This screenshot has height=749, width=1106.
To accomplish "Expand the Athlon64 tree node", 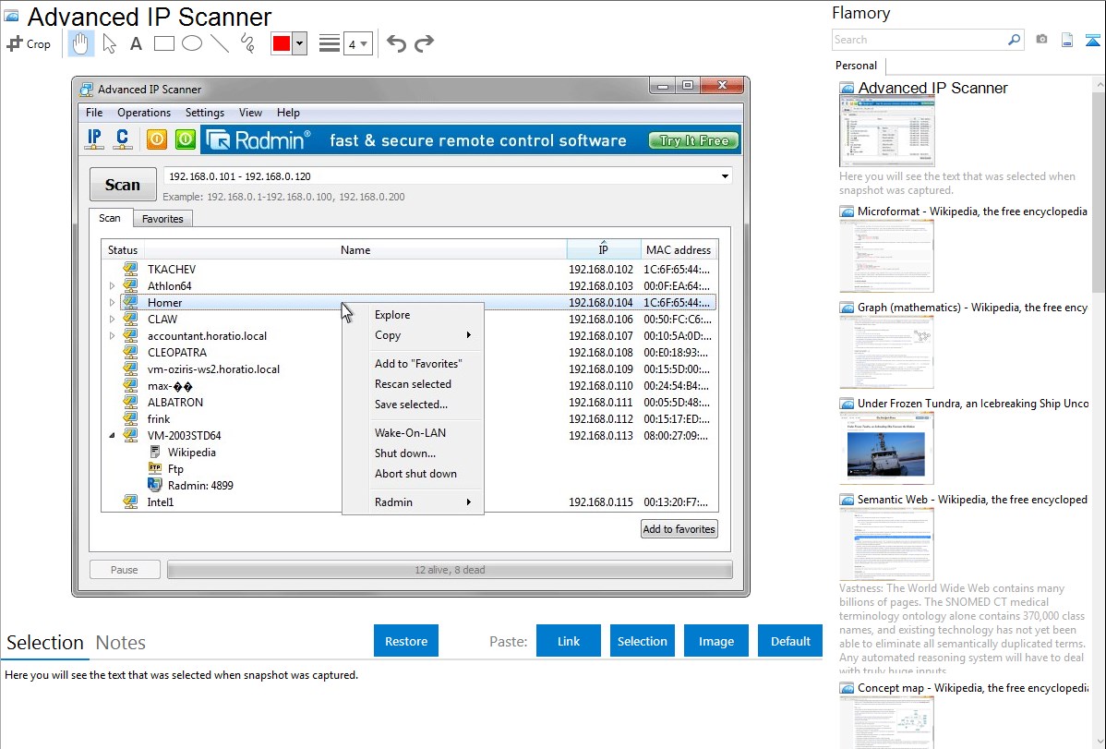I will [x=112, y=286].
